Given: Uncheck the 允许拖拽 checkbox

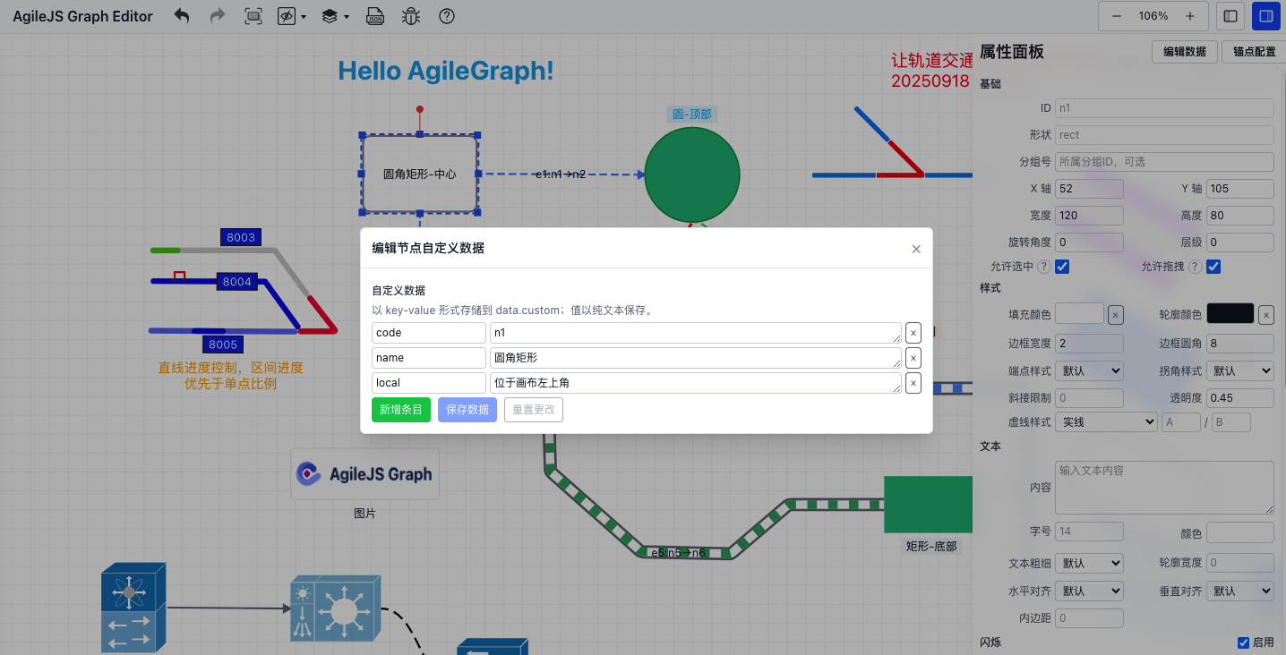Looking at the screenshot, I should pyautogui.click(x=1213, y=267).
